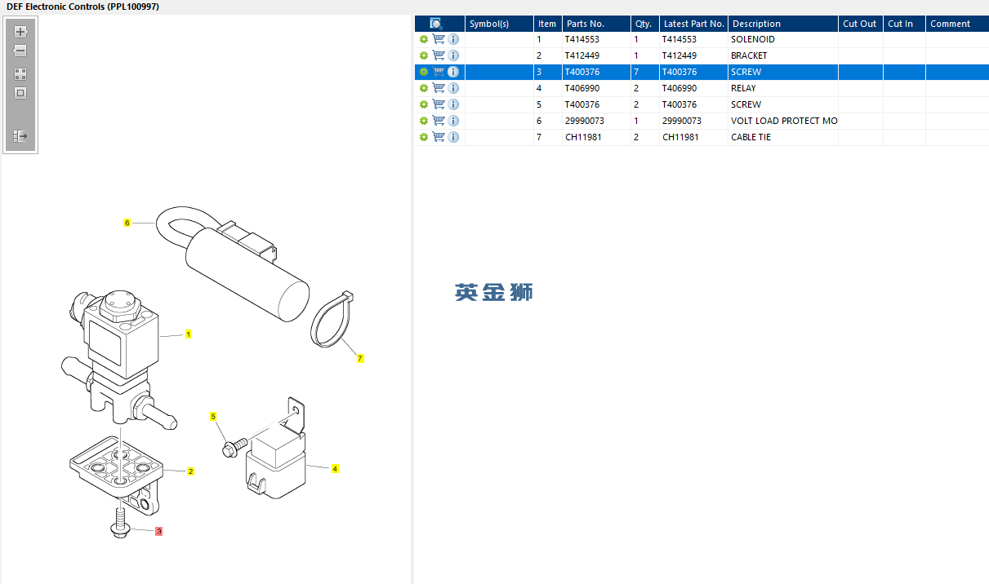Click green gear icon for RELAY row
This screenshot has height=584, width=989.
[x=424, y=88]
